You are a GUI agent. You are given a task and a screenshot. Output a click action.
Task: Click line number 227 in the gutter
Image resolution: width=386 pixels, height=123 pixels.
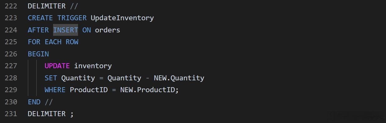click(11, 66)
